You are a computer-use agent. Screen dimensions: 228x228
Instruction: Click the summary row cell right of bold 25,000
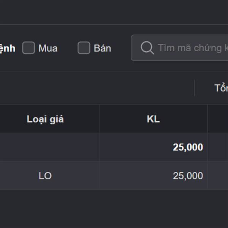(218, 147)
